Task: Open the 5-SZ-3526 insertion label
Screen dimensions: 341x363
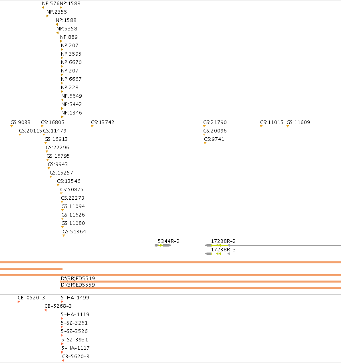Action: point(75,331)
